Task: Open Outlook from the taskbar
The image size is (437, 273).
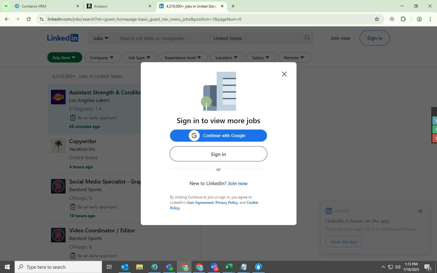Action: (125, 267)
